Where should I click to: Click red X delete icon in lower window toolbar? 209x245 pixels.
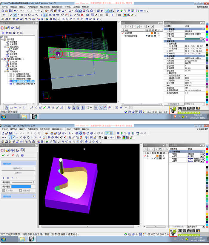point(81,137)
